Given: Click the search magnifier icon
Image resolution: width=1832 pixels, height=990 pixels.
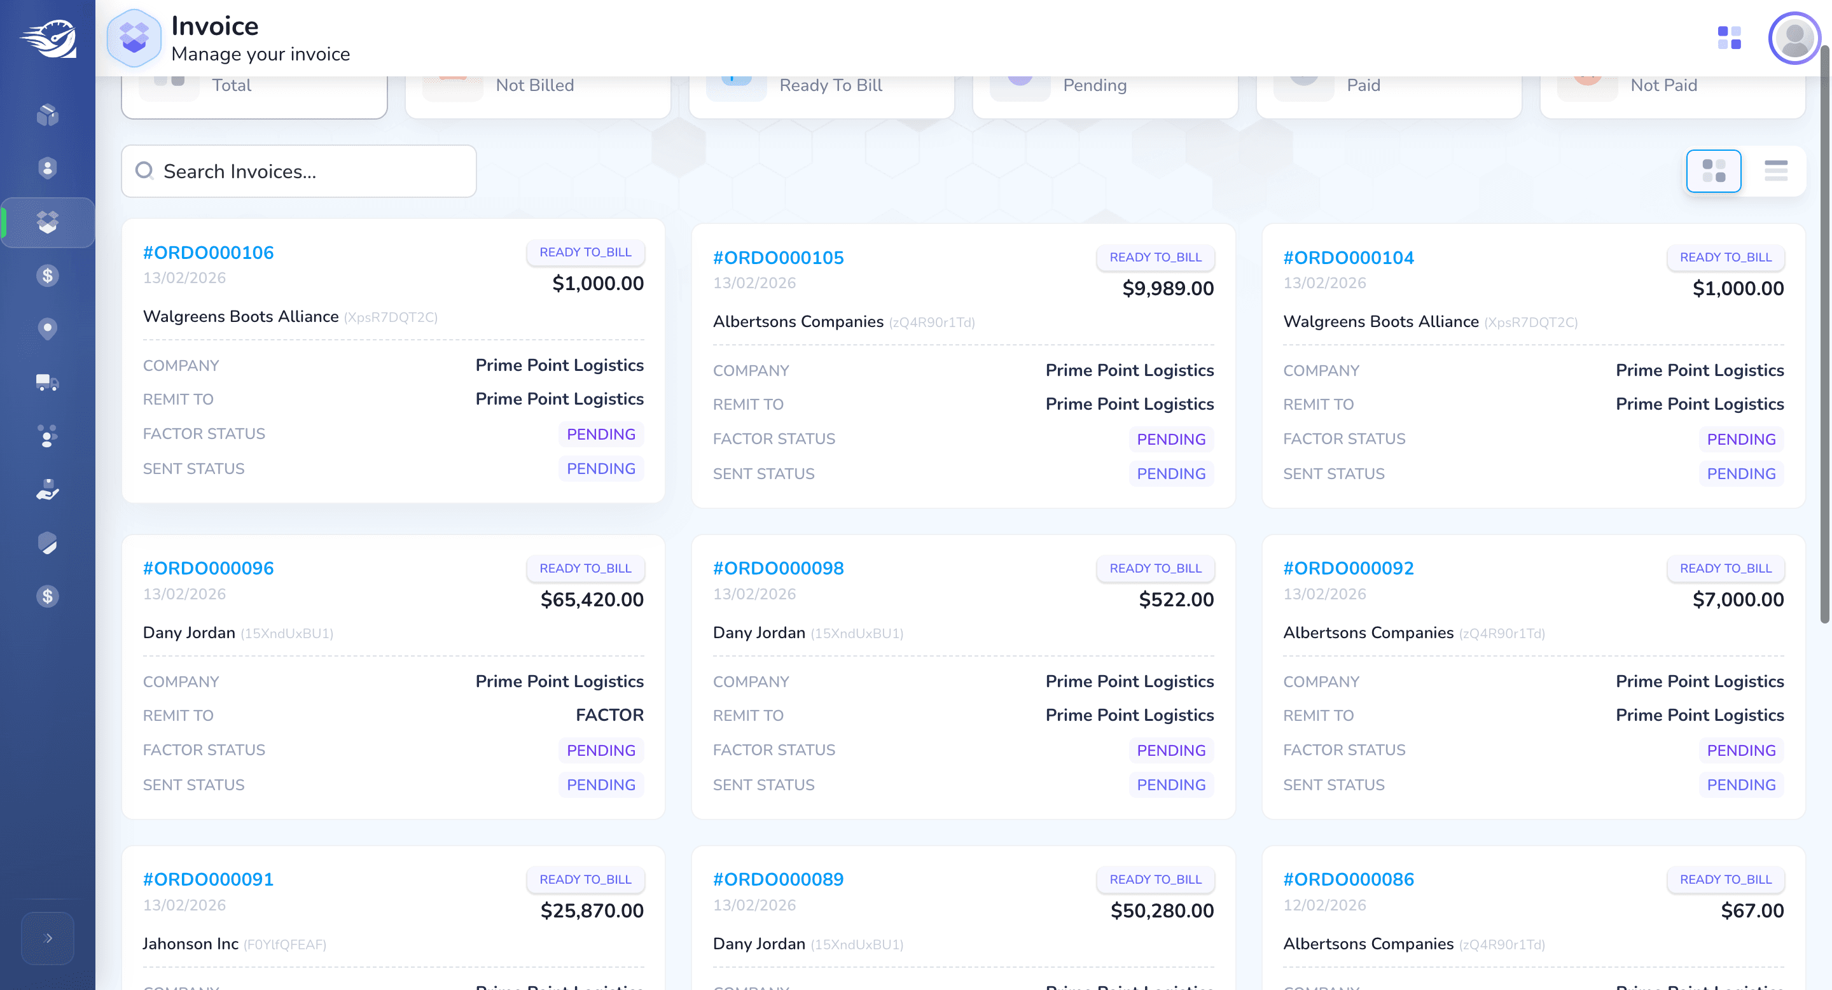Looking at the screenshot, I should tap(144, 171).
